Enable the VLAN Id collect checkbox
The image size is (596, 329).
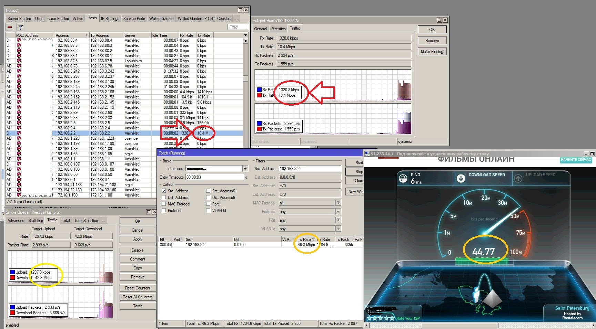208,210
